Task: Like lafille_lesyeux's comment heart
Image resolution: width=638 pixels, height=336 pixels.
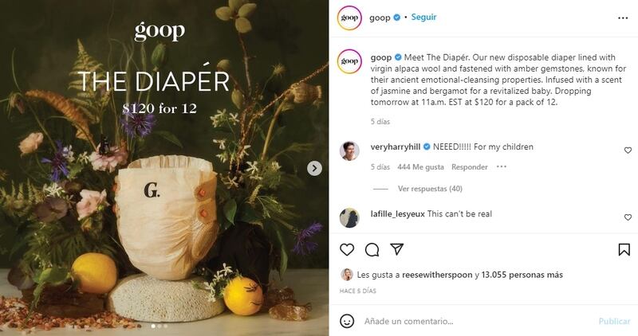Action: (628, 217)
